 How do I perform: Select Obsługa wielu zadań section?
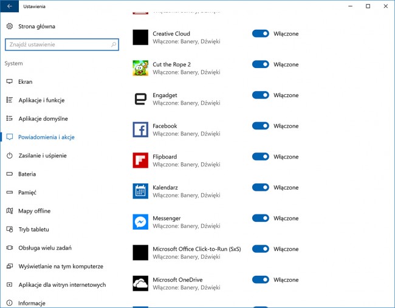[x=45, y=248]
